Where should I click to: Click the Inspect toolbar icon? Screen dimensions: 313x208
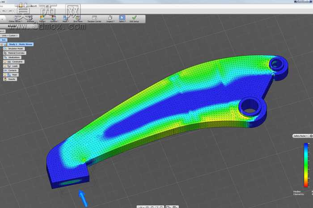(x=110, y=17)
